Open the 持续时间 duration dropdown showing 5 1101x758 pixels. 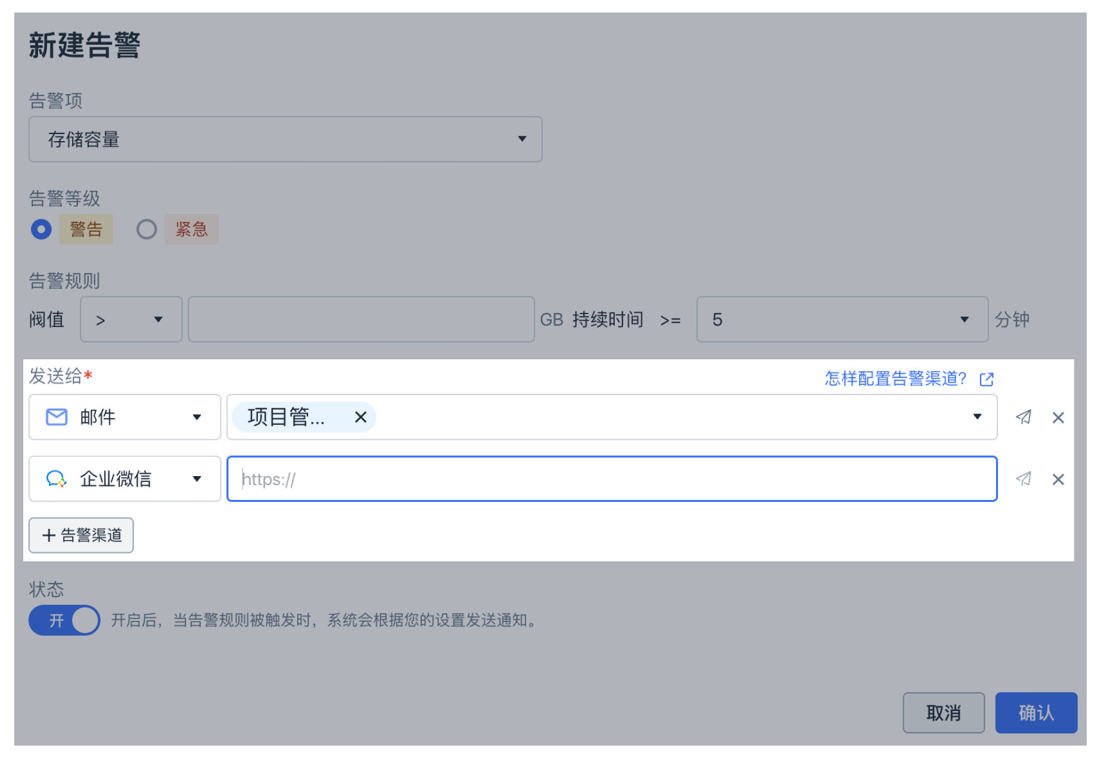[842, 319]
